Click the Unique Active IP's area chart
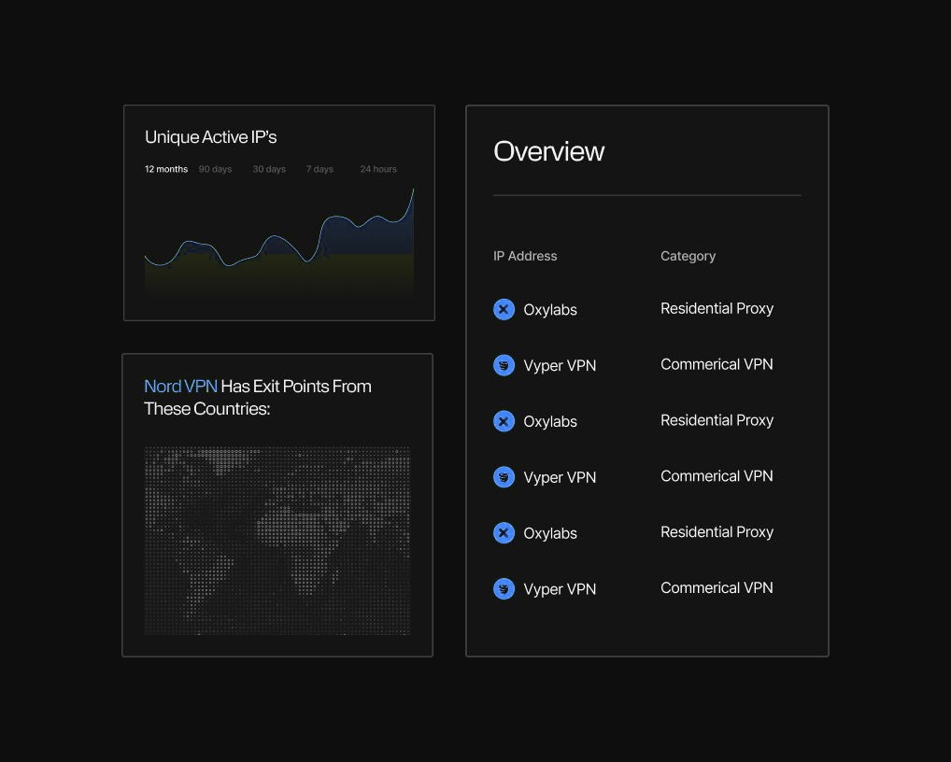Screen dimensions: 951x762 click(279, 243)
